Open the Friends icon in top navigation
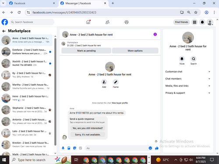This screenshot has width=219, height=164. (x=107, y=22)
